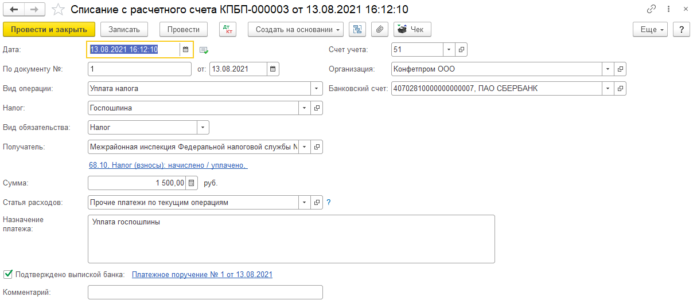This screenshot has height=308, width=693.
Task: Click Провести и закрыть button
Action: pos(49,29)
